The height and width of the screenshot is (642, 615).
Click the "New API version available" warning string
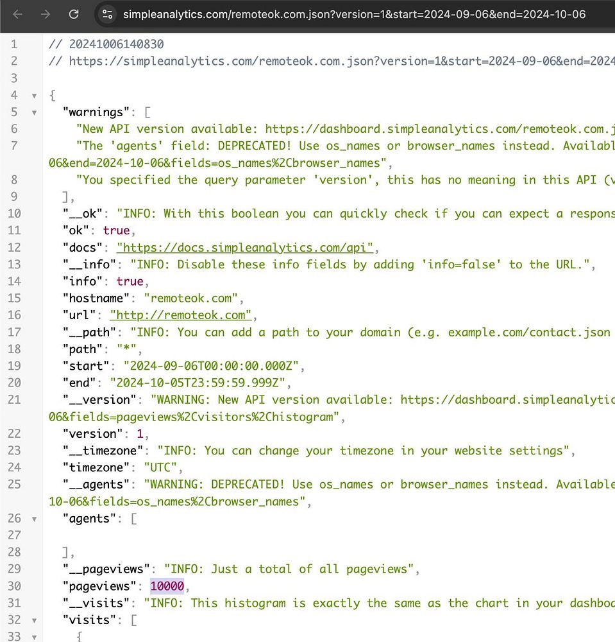pyautogui.click(x=346, y=130)
